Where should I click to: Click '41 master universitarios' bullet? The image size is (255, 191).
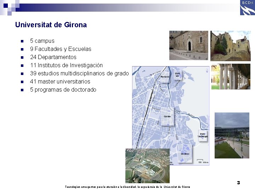[60, 82]
